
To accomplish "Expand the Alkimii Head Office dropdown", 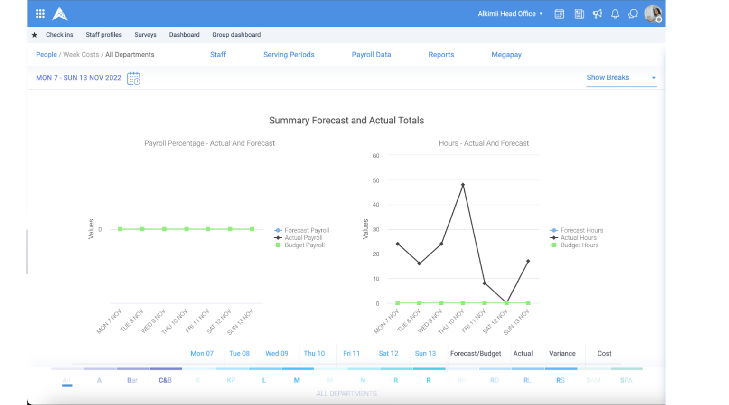I will 510,14.
